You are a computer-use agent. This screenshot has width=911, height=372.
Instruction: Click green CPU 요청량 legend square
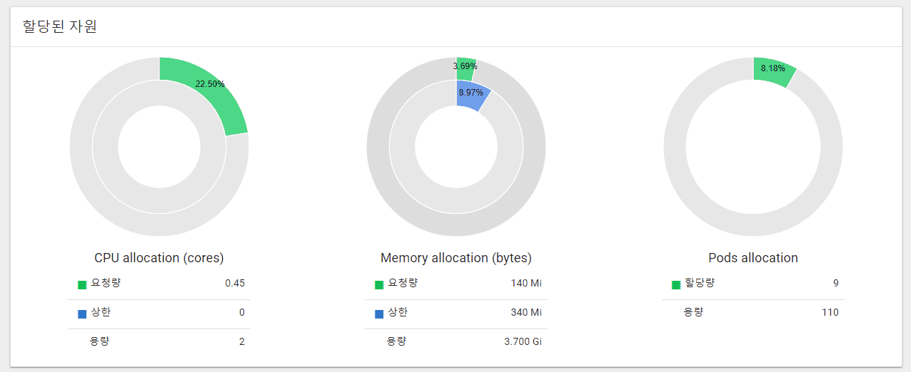point(82,284)
